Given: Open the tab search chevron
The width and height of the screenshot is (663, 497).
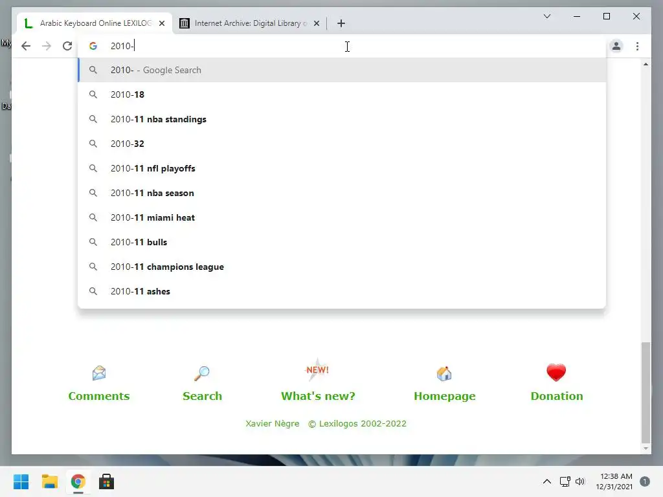Looking at the screenshot, I should 546,16.
